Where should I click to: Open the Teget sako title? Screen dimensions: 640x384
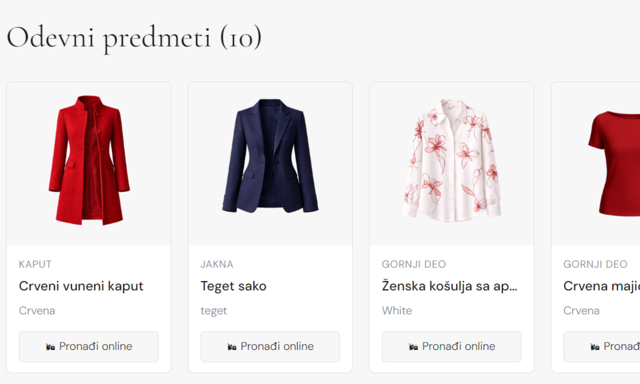click(233, 286)
